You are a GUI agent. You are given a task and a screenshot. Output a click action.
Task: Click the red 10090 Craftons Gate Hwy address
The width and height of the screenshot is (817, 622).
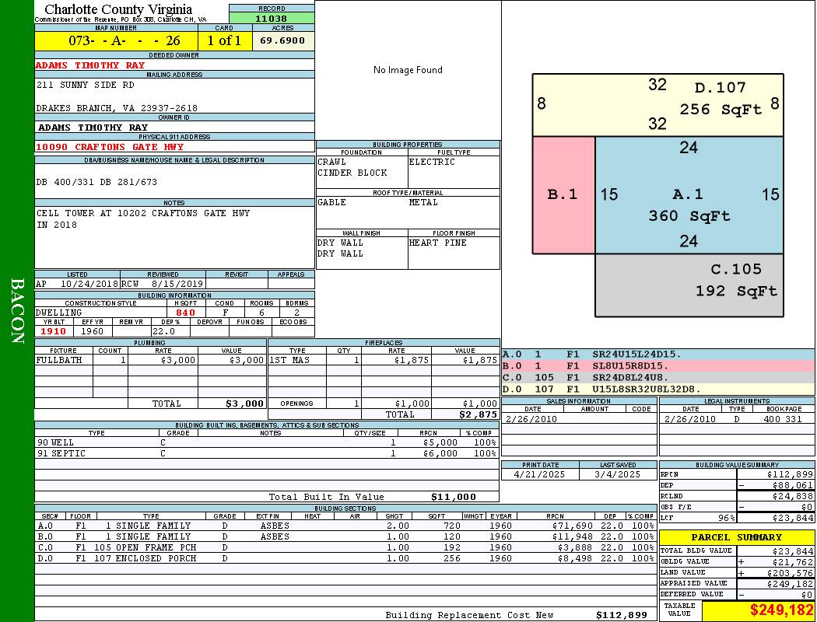[x=110, y=147]
